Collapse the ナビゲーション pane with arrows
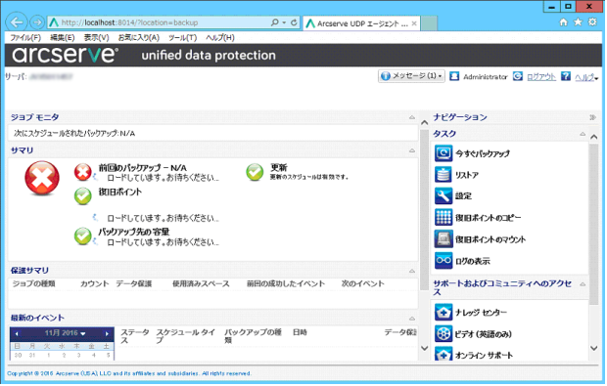Screen dimensions: 607x386 pyautogui.click(x=592, y=117)
